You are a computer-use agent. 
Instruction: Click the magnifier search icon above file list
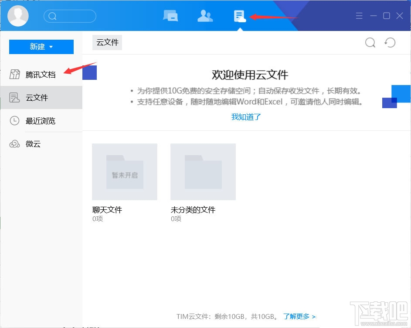370,43
